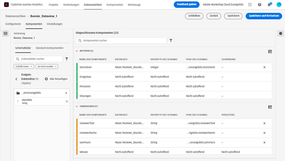Click the plus icon in Alle hinzufügen
285x161 pixels.
click(x=46, y=79)
